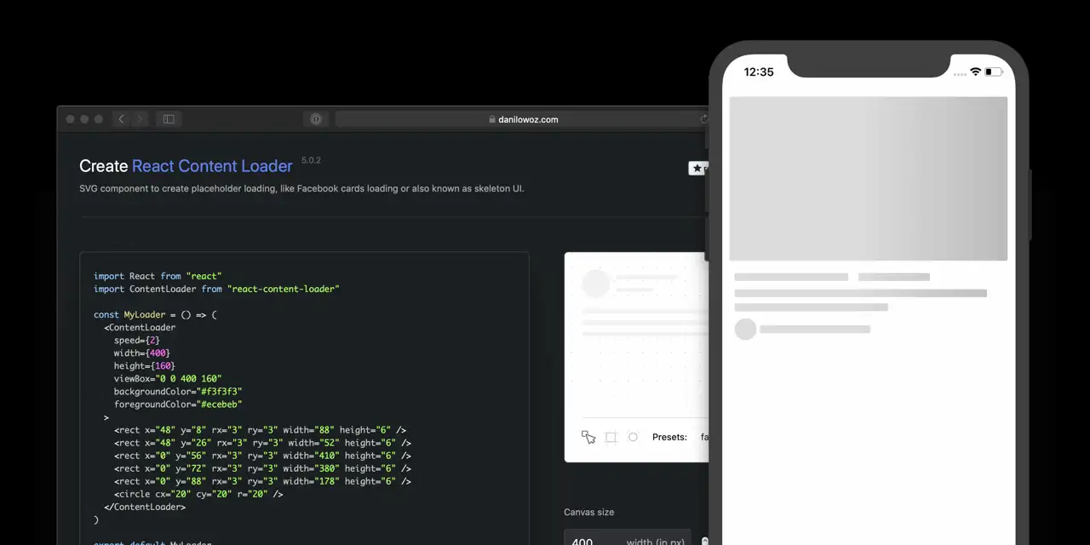
Task: Click the browser forward arrow
Action: [x=139, y=119]
